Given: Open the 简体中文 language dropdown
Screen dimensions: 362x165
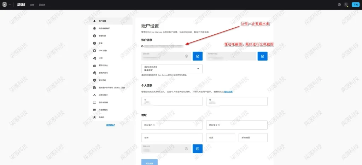Looking at the screenshot, I should (x=172, y=69).
